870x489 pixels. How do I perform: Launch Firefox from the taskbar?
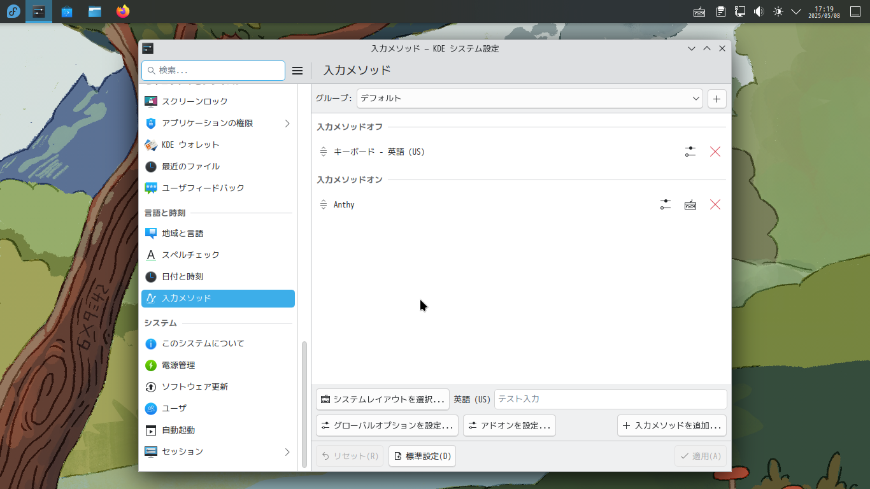[x=122, y=11]
